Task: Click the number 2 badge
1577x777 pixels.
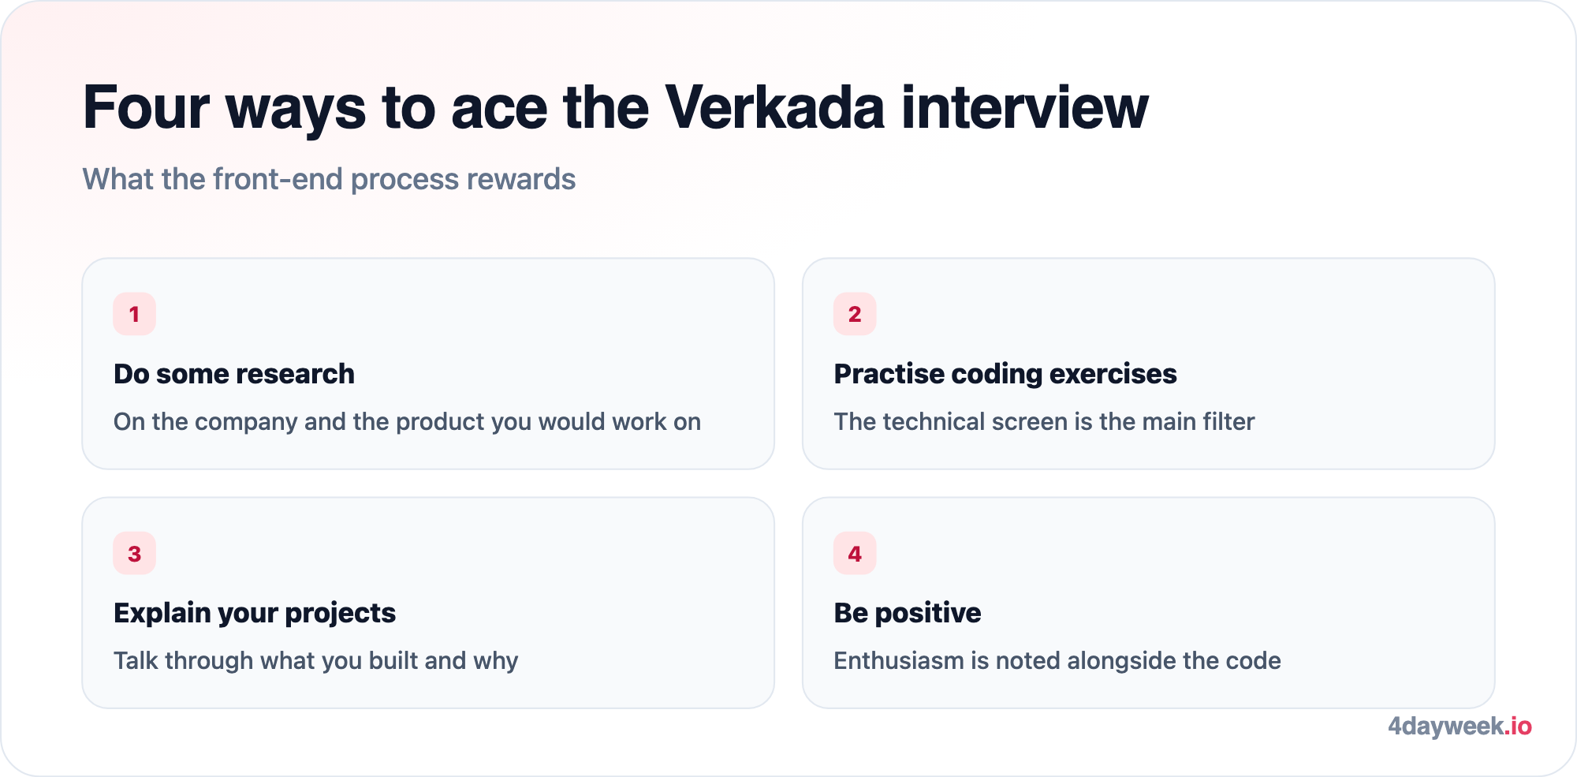Action: pyautogui.click(x=855, y=314)
